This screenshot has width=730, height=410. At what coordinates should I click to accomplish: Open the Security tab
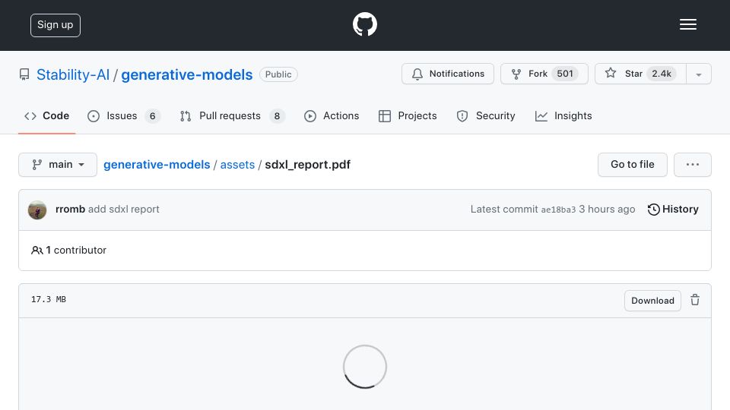coord(486,115)
